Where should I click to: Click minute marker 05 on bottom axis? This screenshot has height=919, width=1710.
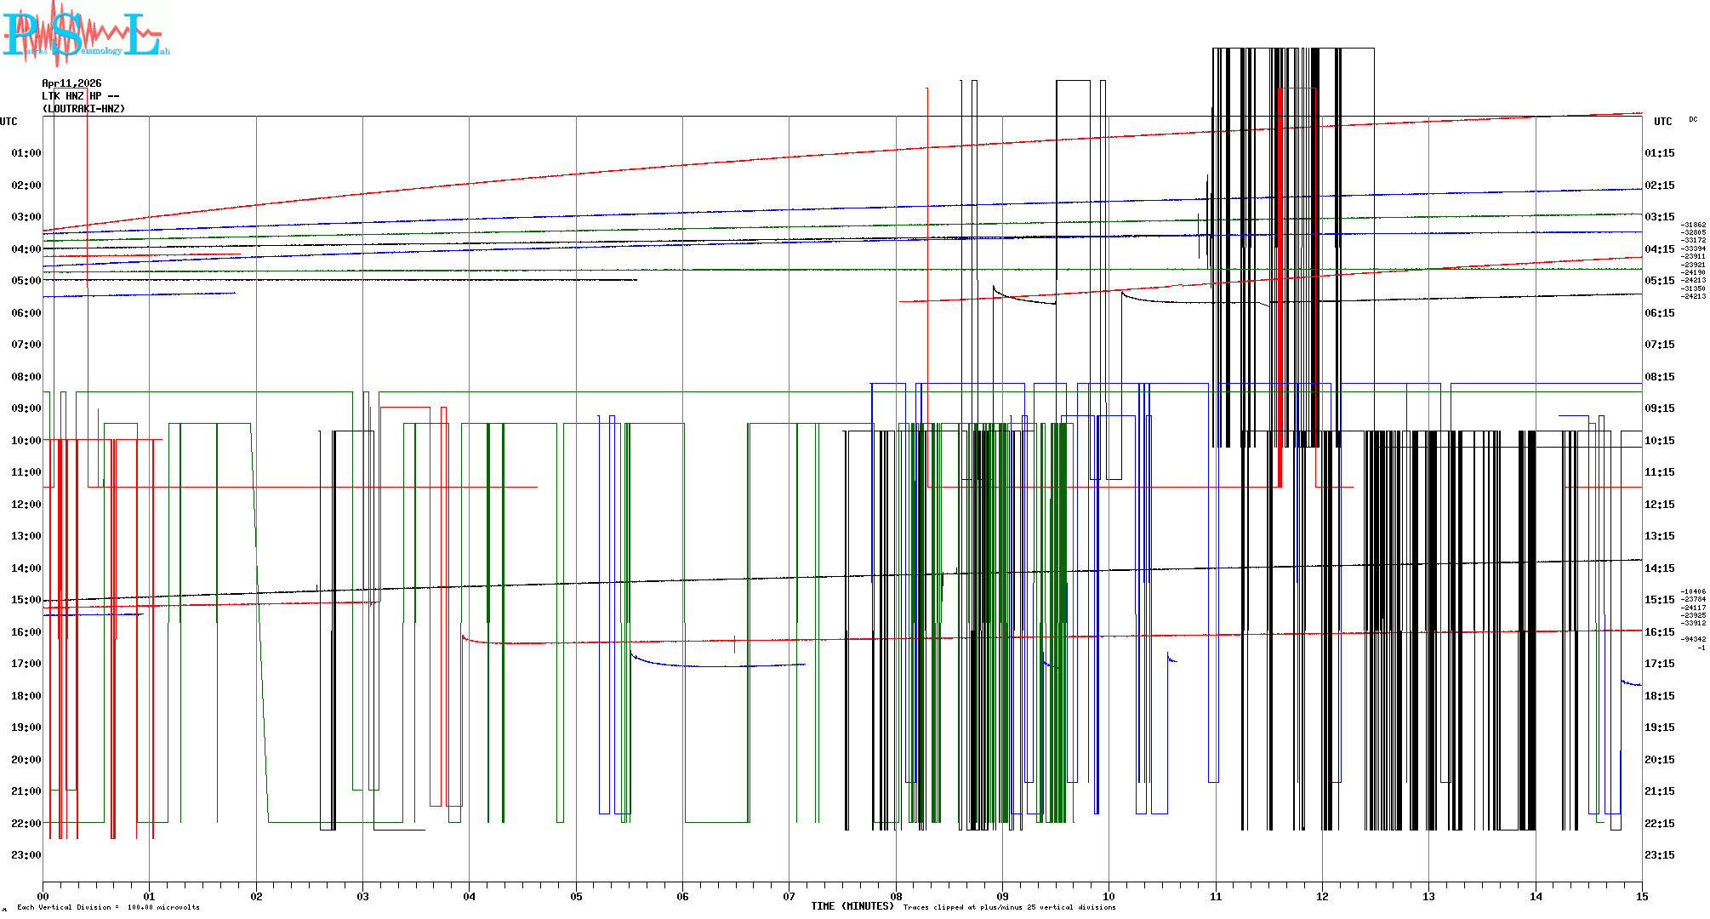[x=576, y=897]
